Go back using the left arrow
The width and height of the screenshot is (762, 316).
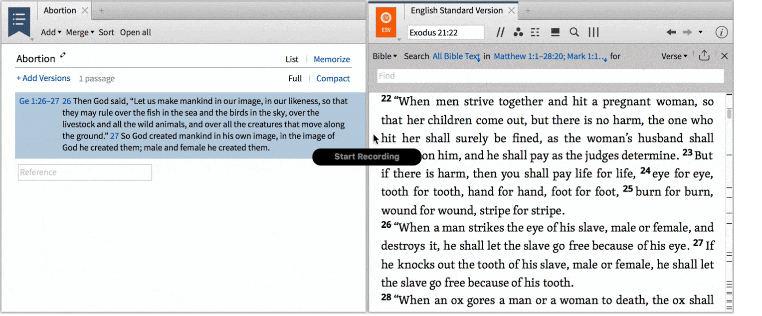pyautogui.click(x=671, y=32)
